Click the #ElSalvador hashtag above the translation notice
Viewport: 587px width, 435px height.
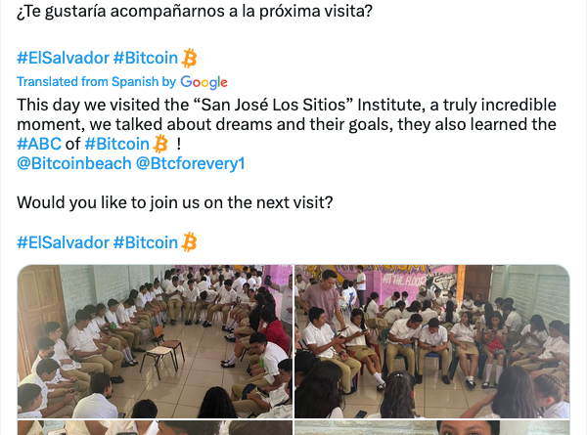pyautogui.click(x=62, y=58)
